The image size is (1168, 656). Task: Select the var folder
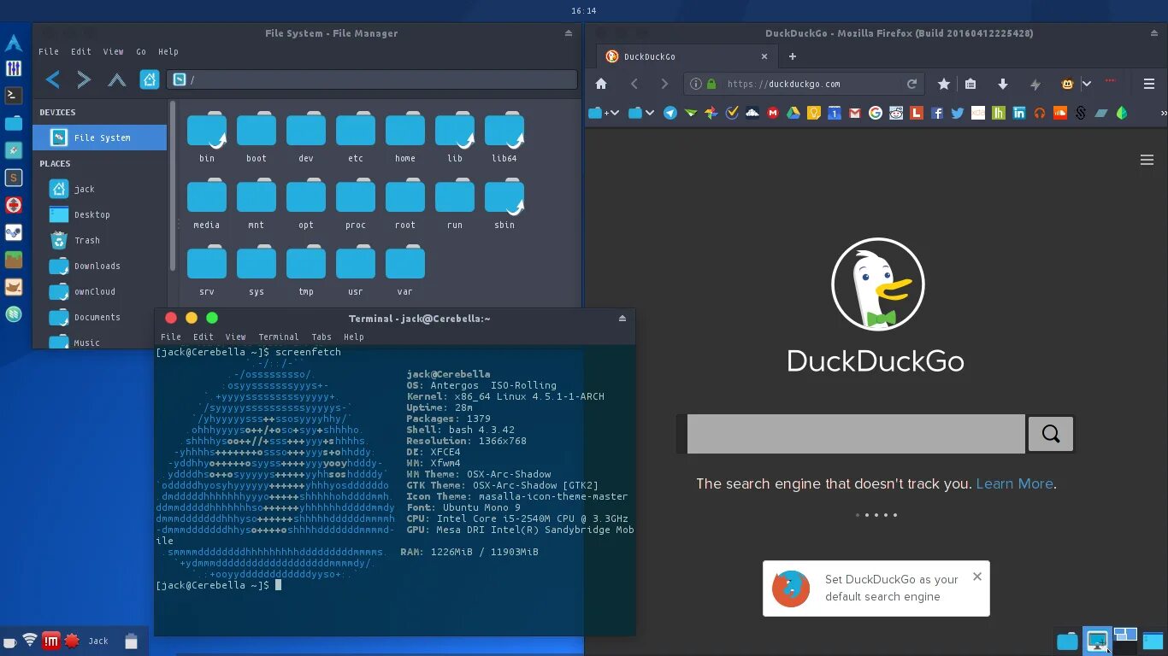[x=405, y=272]
